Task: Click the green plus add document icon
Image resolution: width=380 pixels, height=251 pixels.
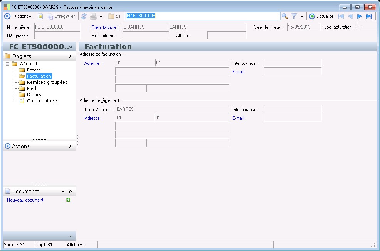Action: pyautogui.click(x=68, y=200)
